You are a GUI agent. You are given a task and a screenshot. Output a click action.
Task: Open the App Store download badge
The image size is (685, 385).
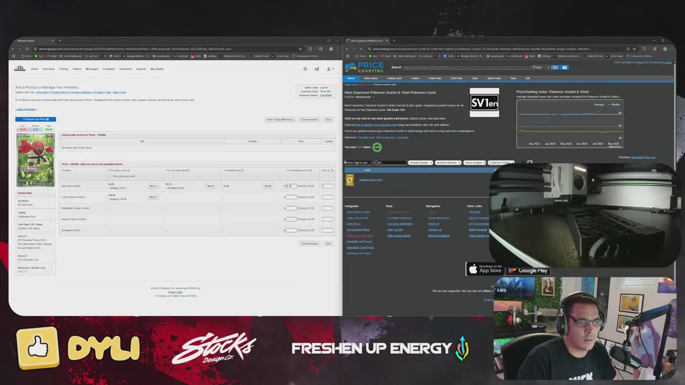click(x=485, y=269)
